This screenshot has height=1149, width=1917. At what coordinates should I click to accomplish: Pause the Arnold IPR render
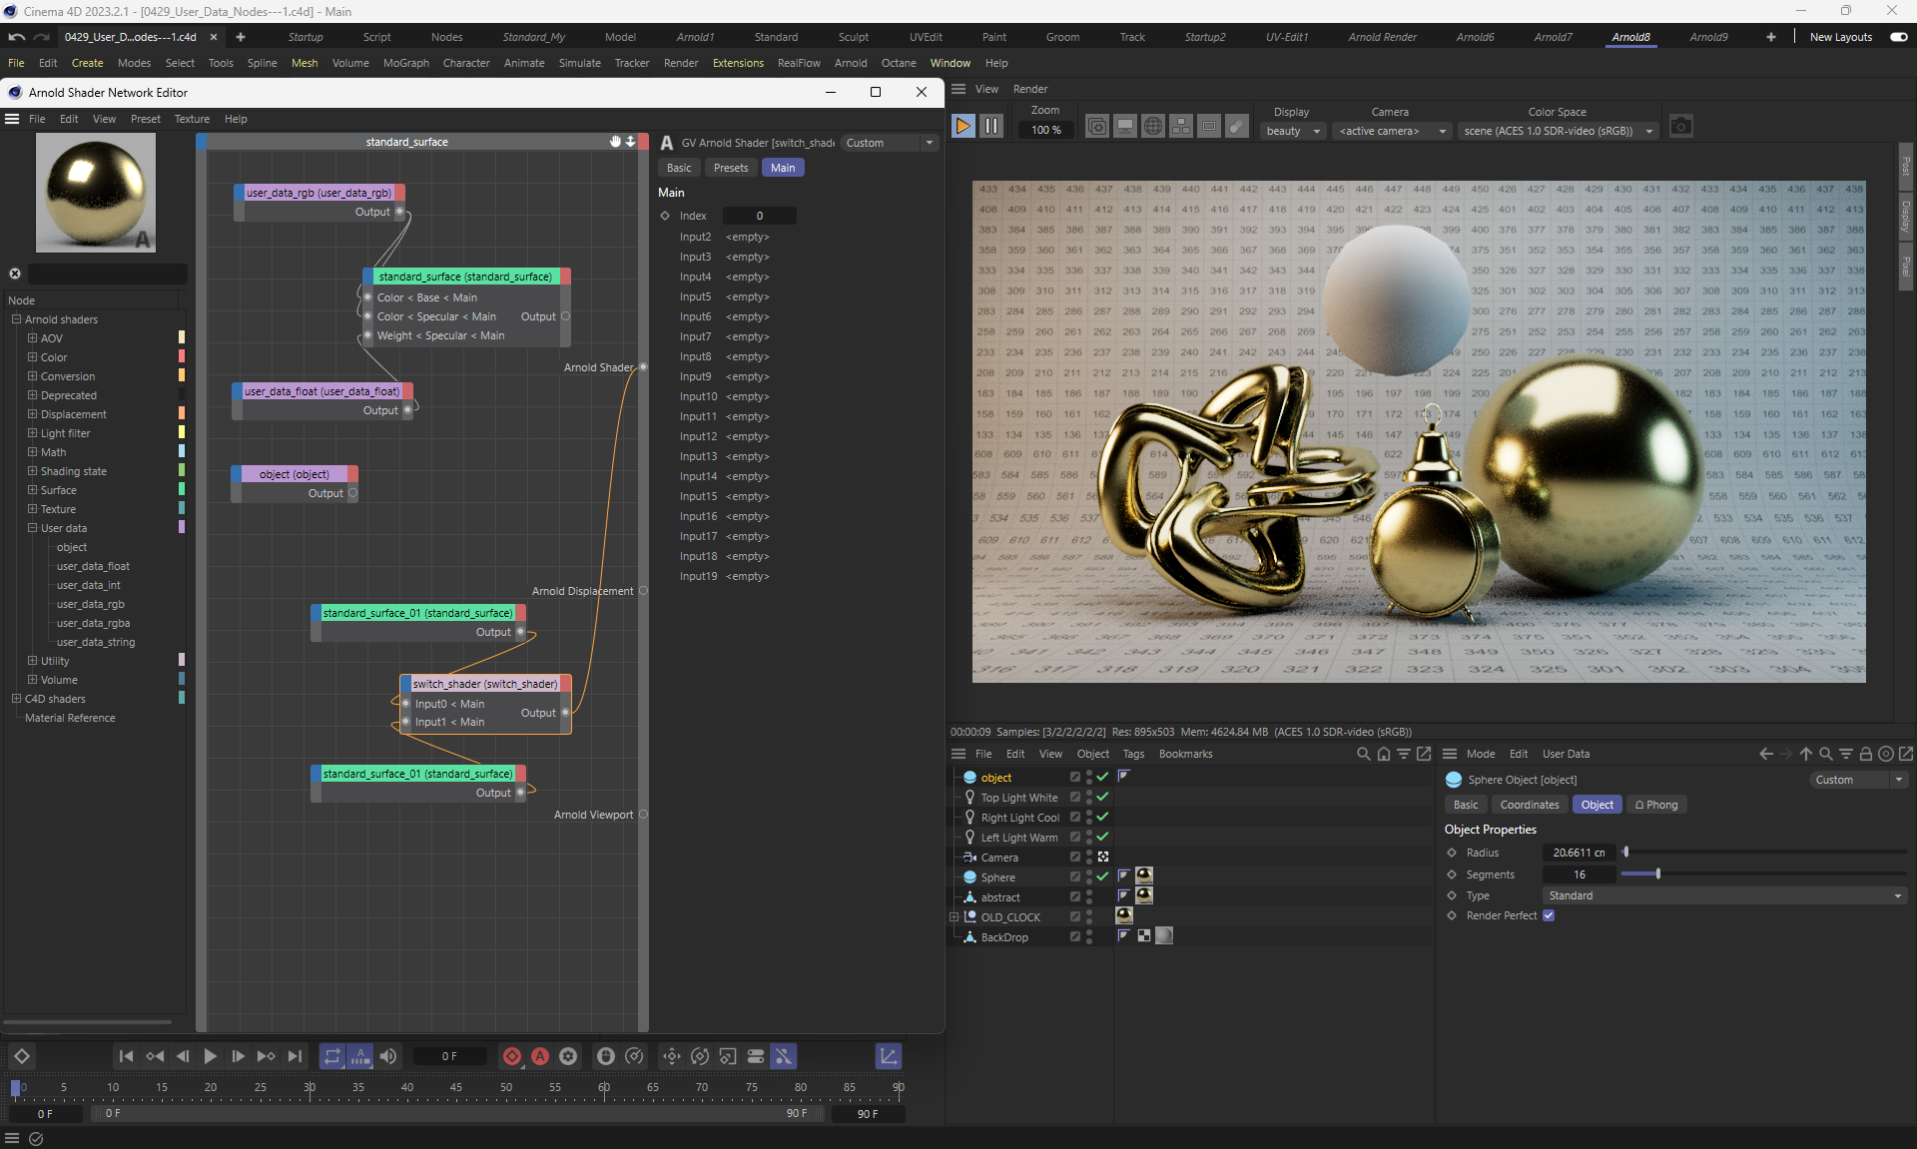(x=990, y=127)
